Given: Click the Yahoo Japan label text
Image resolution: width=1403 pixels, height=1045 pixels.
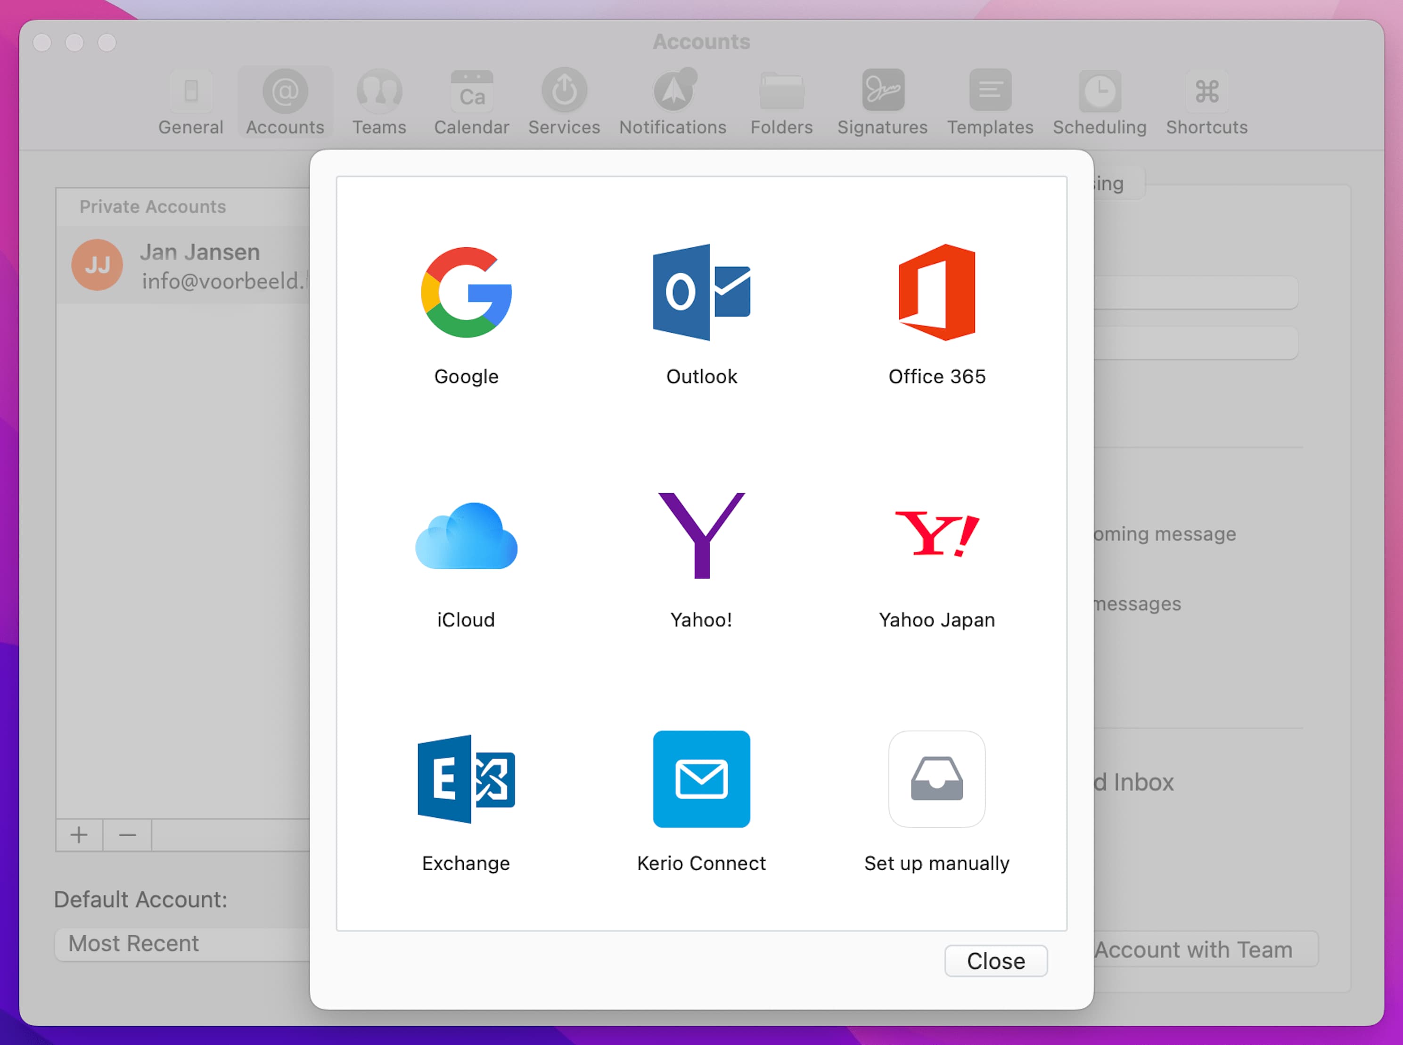Looking at the screenshot, I should [x=936, y=620].
